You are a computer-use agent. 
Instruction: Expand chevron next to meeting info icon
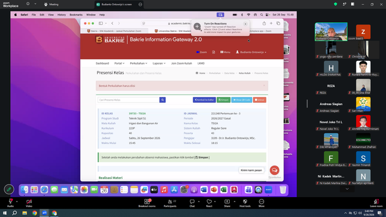tap(35, 4)
